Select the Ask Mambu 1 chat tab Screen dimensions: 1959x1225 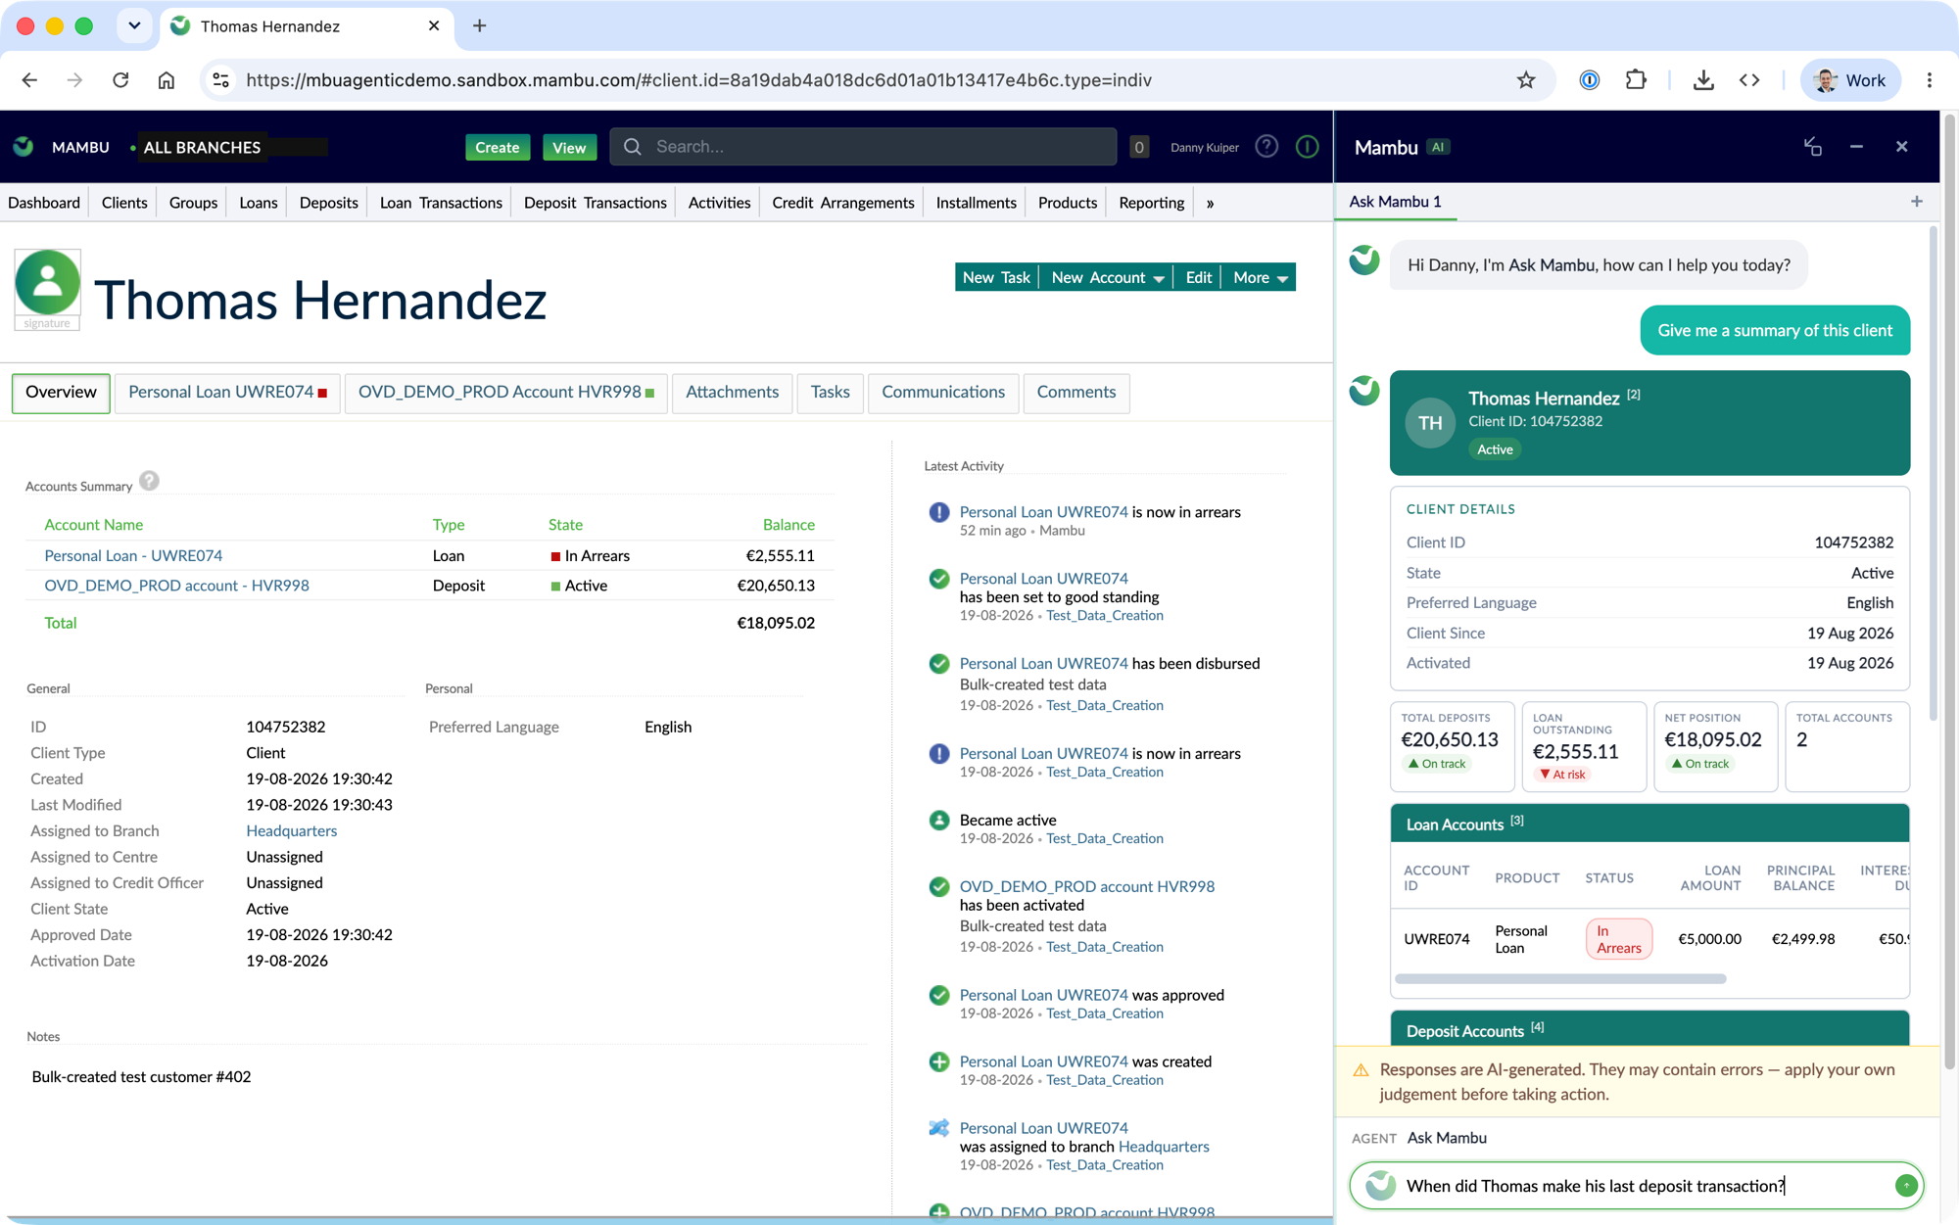pyautogui.click(x=1395, y=202)
